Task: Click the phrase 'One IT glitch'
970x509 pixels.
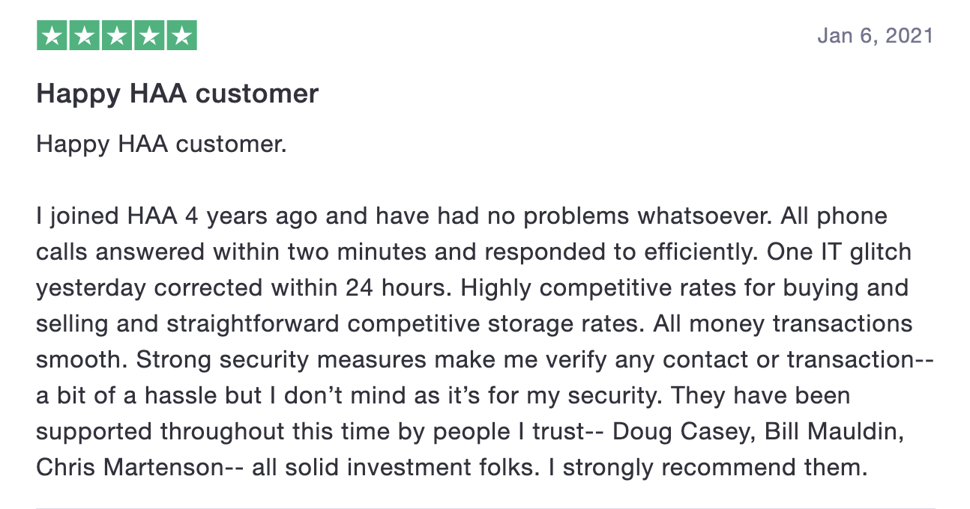Action: coord(839,252)
